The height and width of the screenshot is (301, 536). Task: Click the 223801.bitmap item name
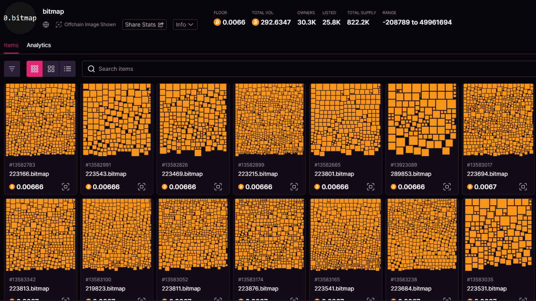pos(334,174)
